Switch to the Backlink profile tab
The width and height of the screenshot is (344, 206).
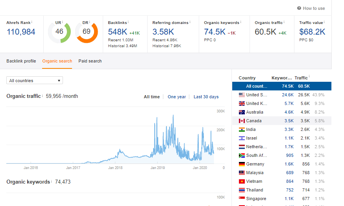(21, 61)
